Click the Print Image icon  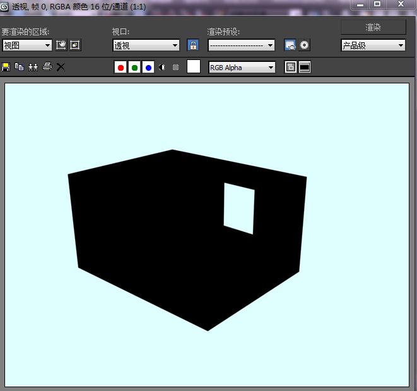tap(47, 67)
